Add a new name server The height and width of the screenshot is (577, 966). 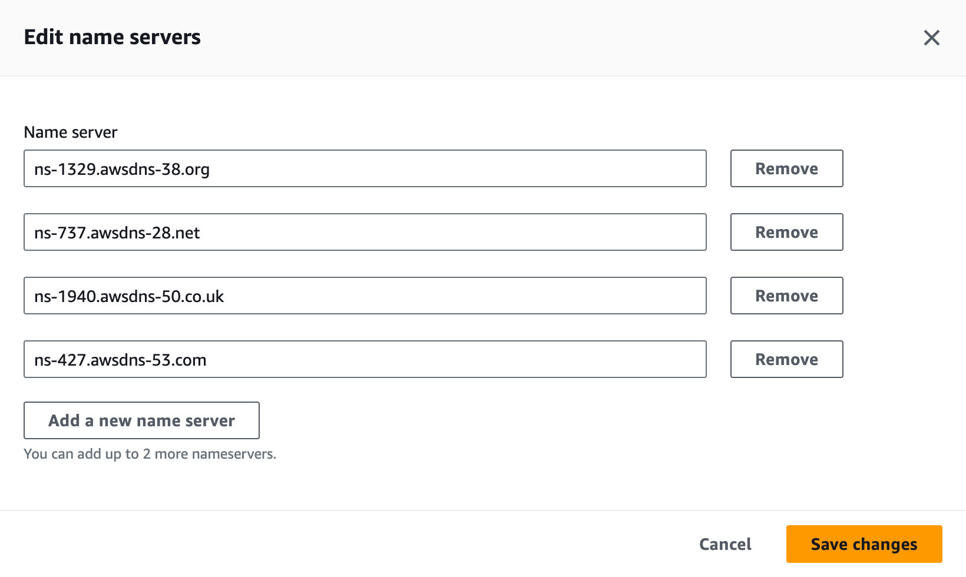[x=141, y=420]
